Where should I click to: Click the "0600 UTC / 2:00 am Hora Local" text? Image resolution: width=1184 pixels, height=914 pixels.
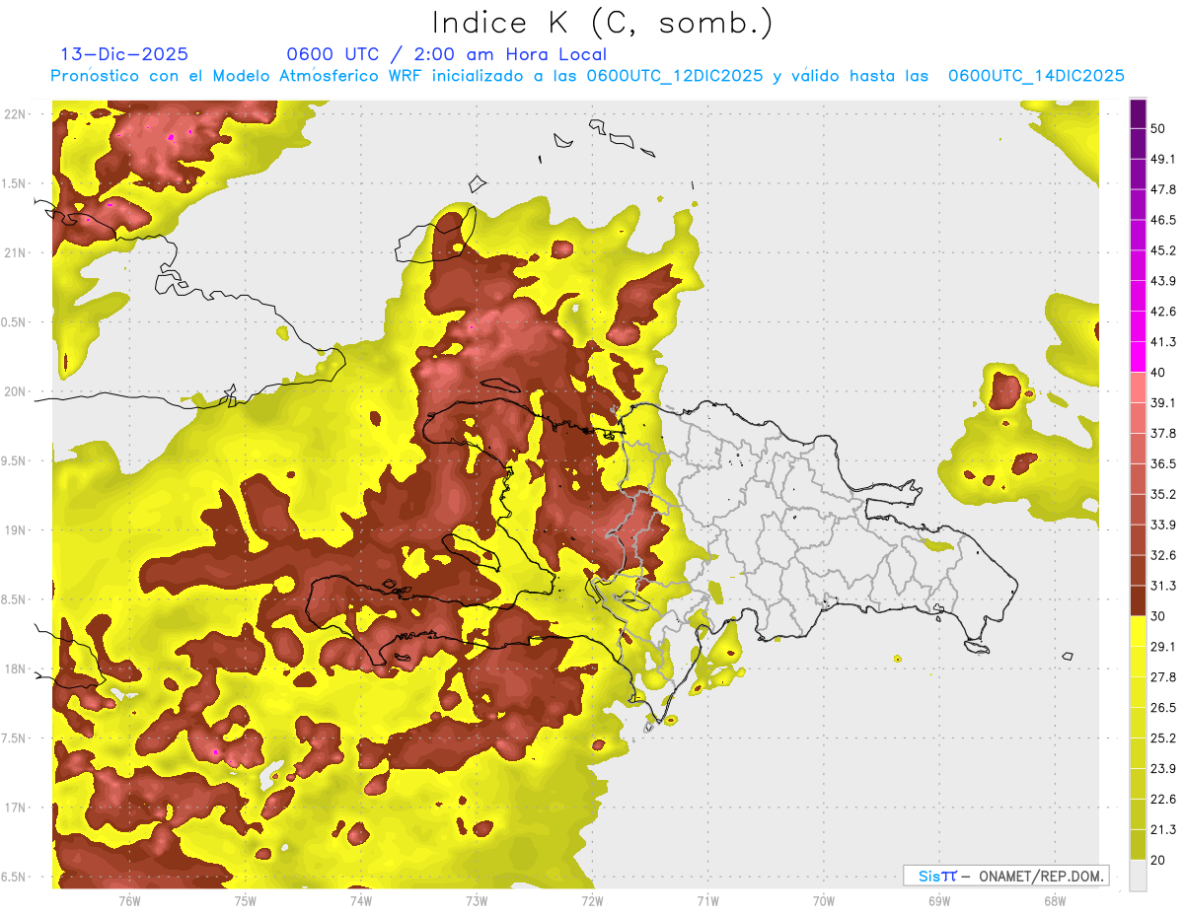click(446, 54)
